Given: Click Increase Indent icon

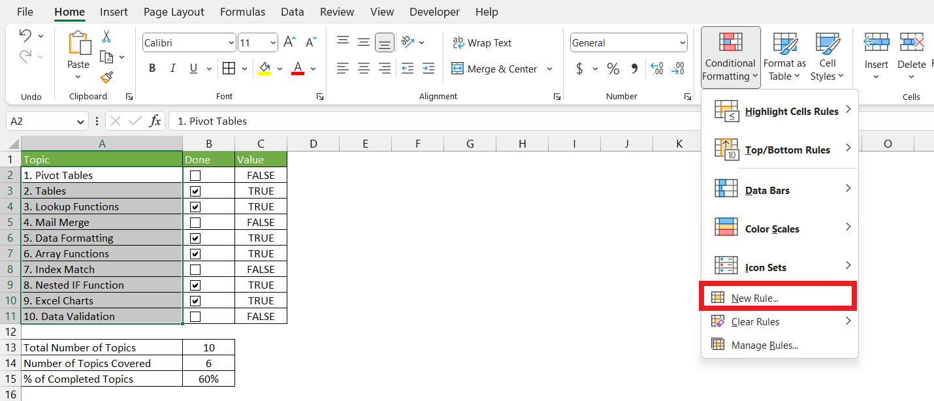Looking at the screenshot, I should pos(428,69).
